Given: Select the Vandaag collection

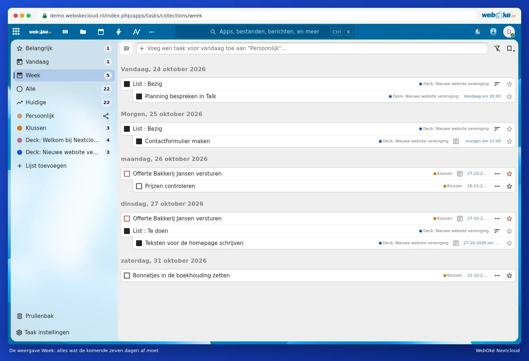Looking at the screenshot, I should tap(64, 62).
